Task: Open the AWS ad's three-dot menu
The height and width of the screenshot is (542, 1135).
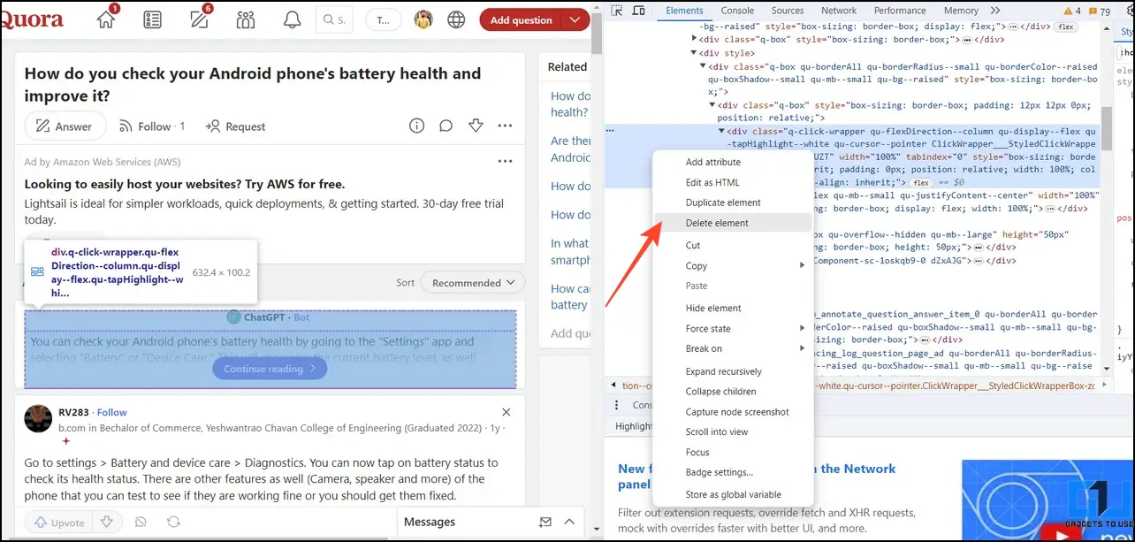Action: [x=506, y=162]
